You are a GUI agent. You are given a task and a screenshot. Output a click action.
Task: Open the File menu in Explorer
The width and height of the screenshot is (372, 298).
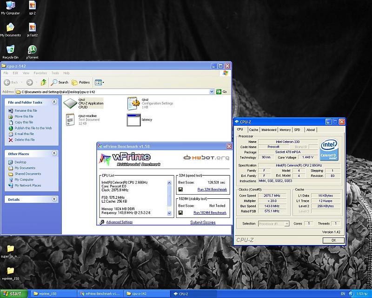point(6,73)
